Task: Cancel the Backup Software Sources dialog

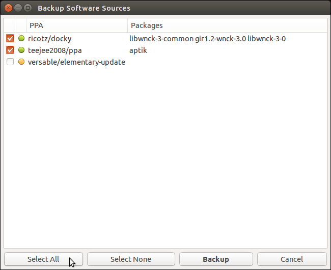Action: click(292, 259)
